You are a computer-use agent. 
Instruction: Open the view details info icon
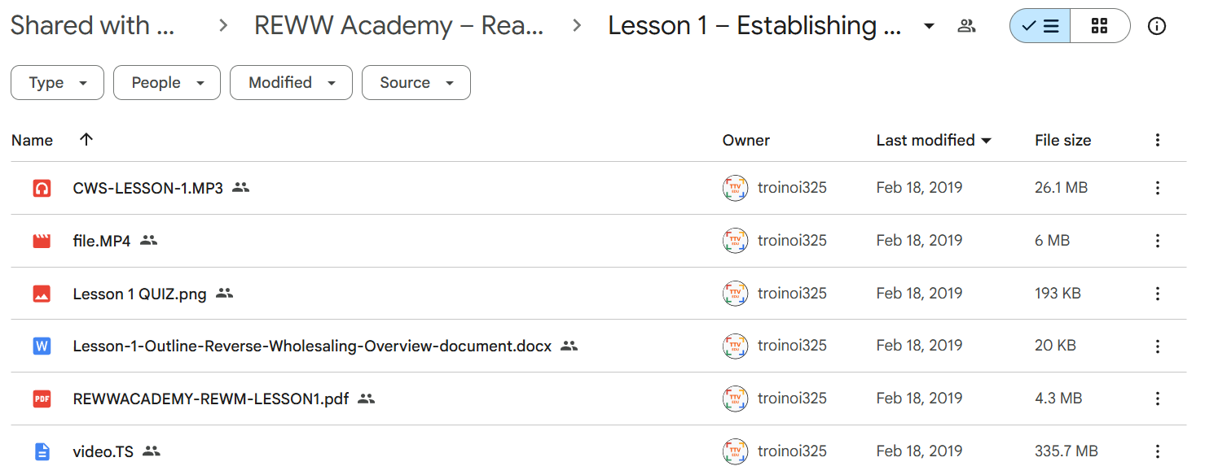tap(1156, 26)
